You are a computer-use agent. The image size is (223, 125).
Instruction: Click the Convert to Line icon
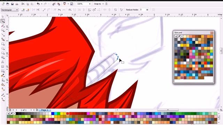44,10
